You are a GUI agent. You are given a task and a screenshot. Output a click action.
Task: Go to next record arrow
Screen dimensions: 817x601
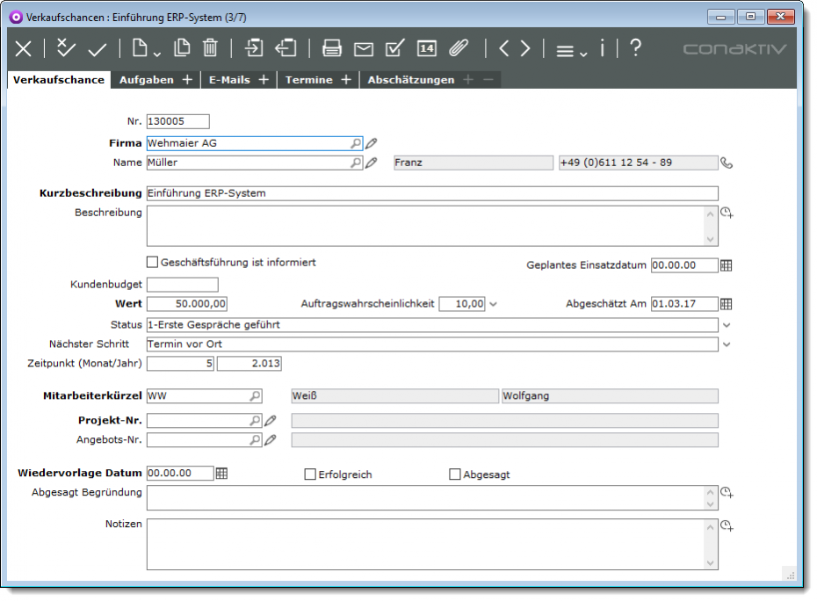tap(525, 48)
